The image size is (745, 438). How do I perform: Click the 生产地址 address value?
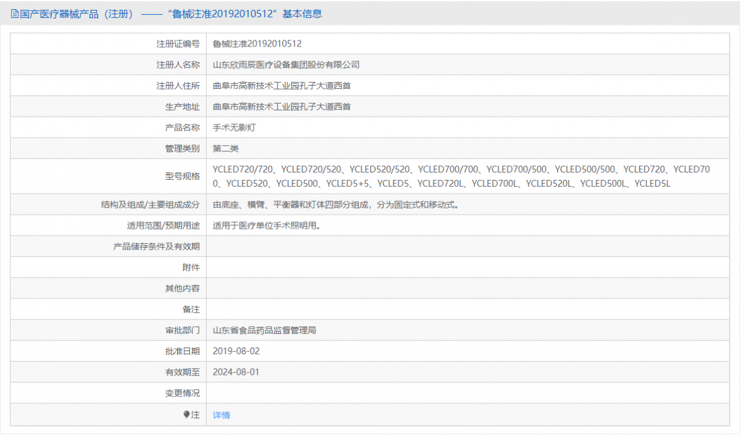tap(282, 107)
